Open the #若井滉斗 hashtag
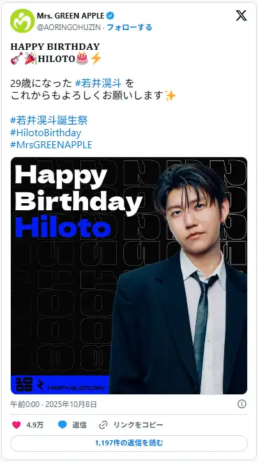The height and width of the screenshot is (462, 258). (x=98, y=83)
